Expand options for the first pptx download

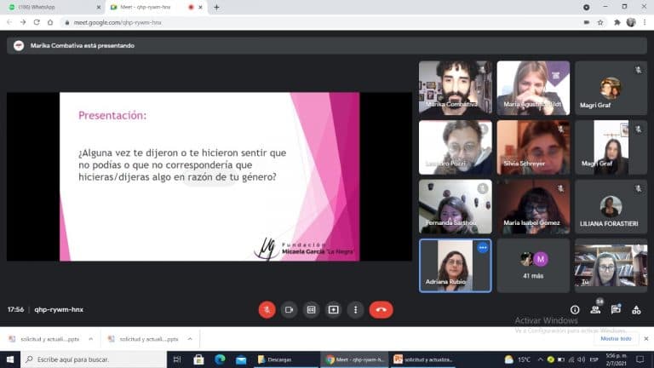[91, 339]
